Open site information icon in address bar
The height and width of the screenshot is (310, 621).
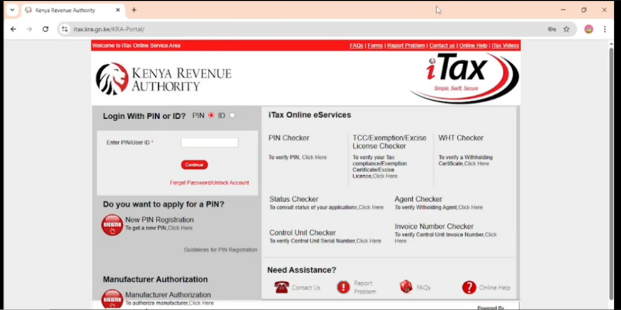[65, 29]
